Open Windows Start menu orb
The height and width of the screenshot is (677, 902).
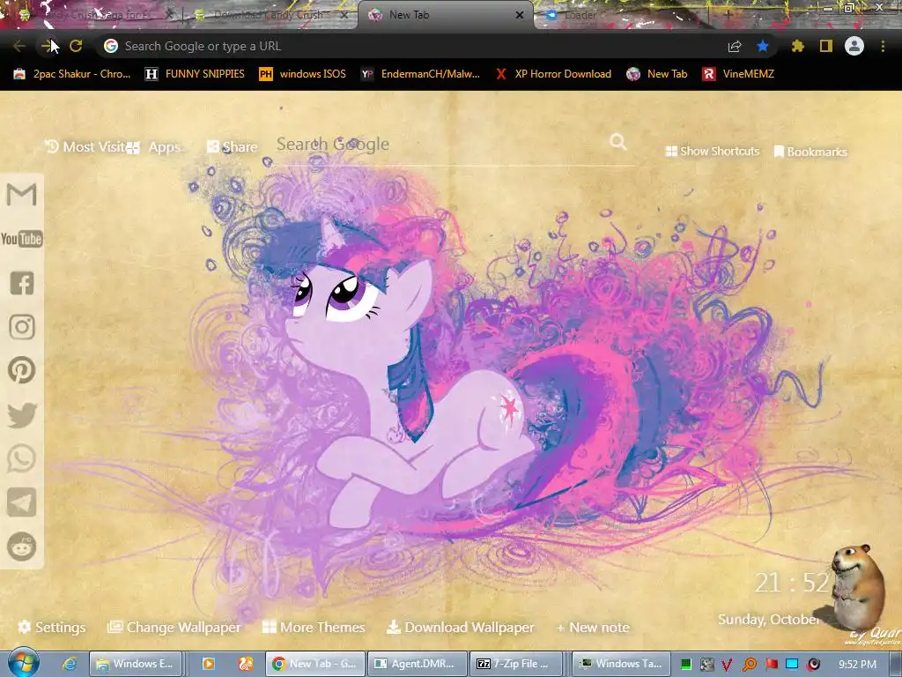point(23,663)
